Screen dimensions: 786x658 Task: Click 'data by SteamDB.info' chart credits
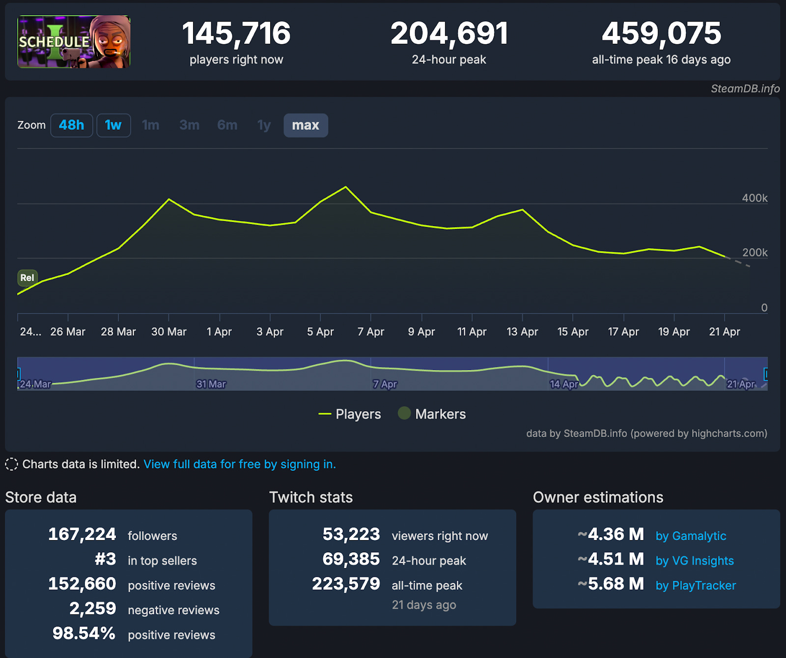(646, 433)
